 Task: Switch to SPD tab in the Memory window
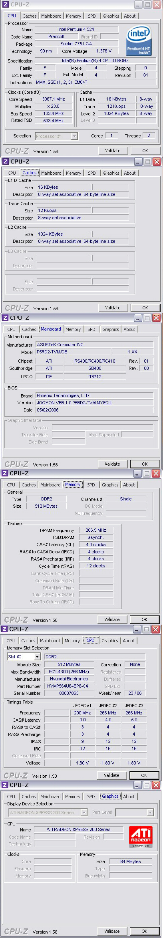pyautogui.click(x=91, y=485)
